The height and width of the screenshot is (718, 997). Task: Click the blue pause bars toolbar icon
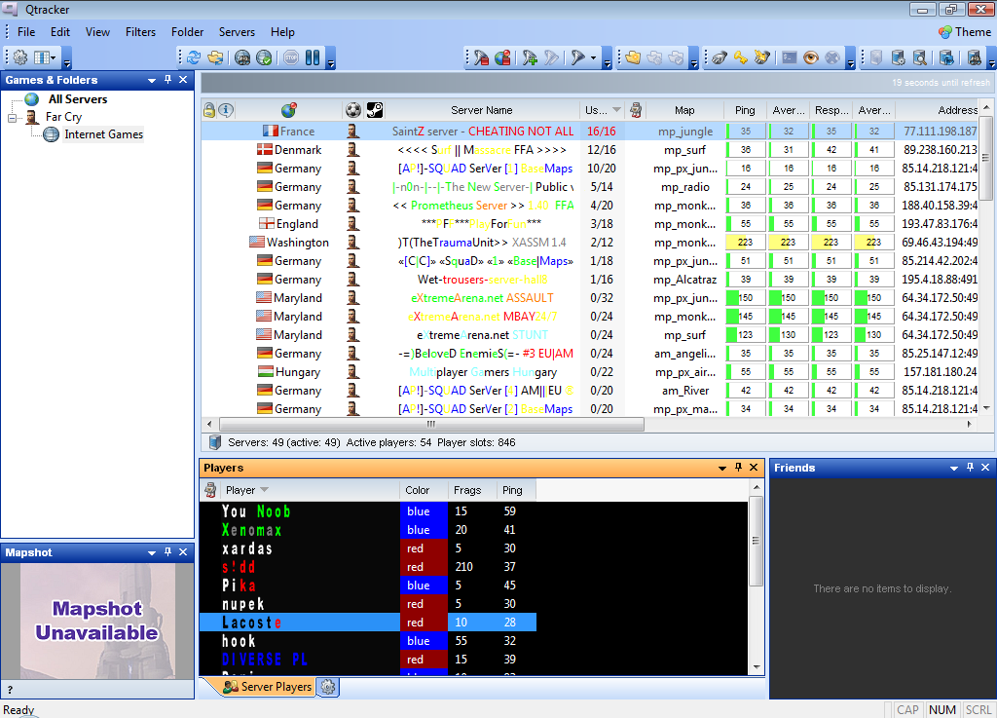point(313,57)
